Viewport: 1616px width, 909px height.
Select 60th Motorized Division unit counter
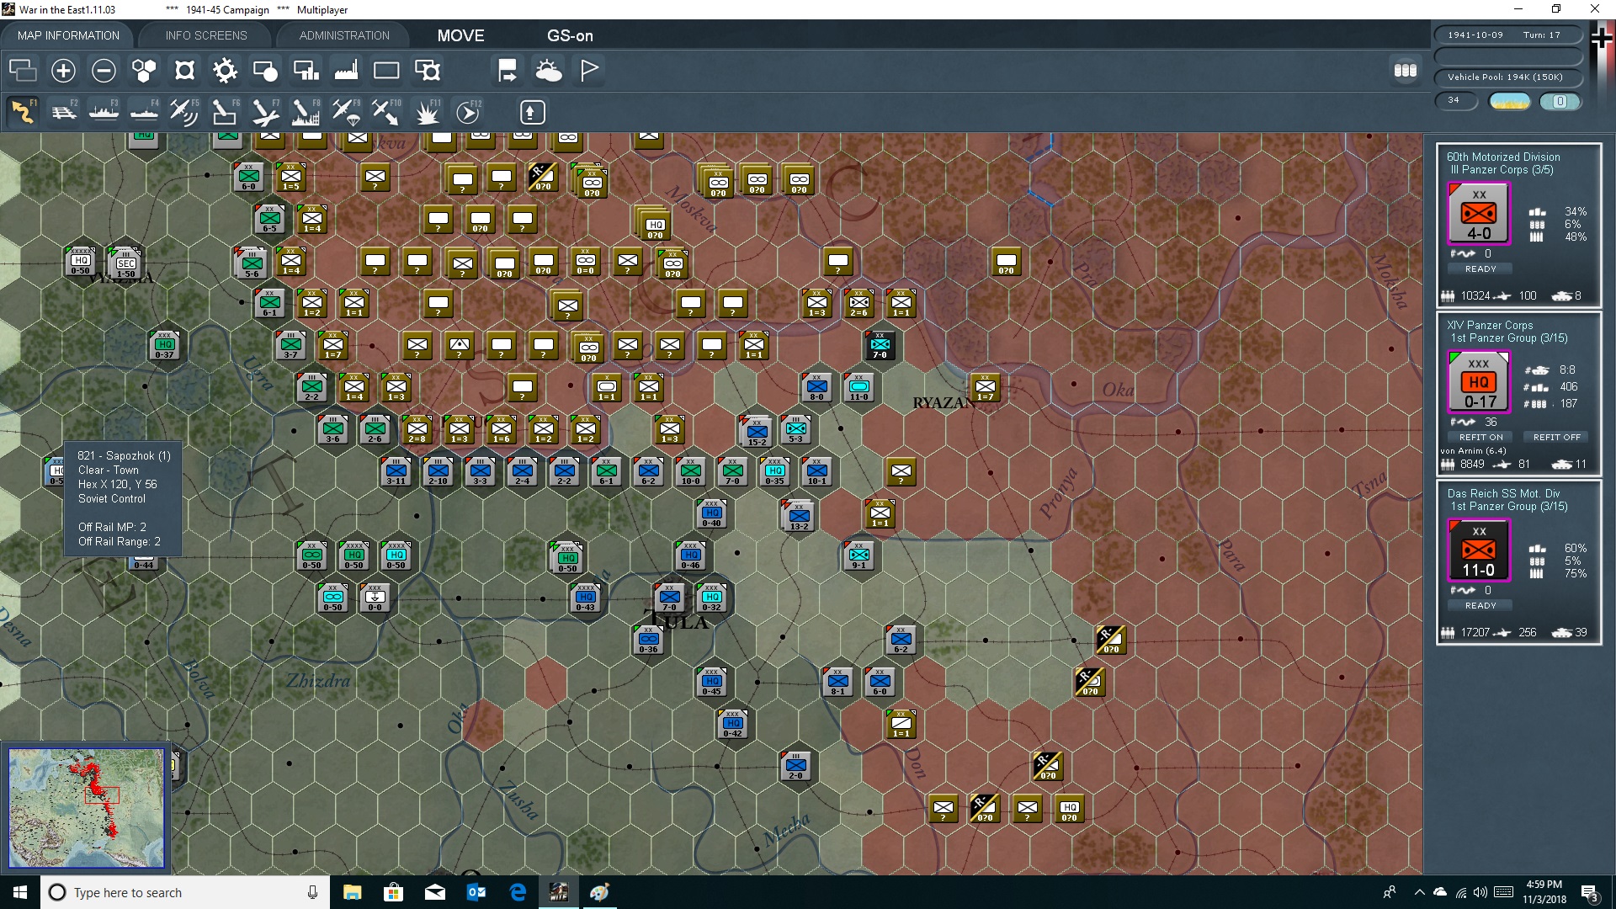pyautogui.click(x=1479, y=214)
